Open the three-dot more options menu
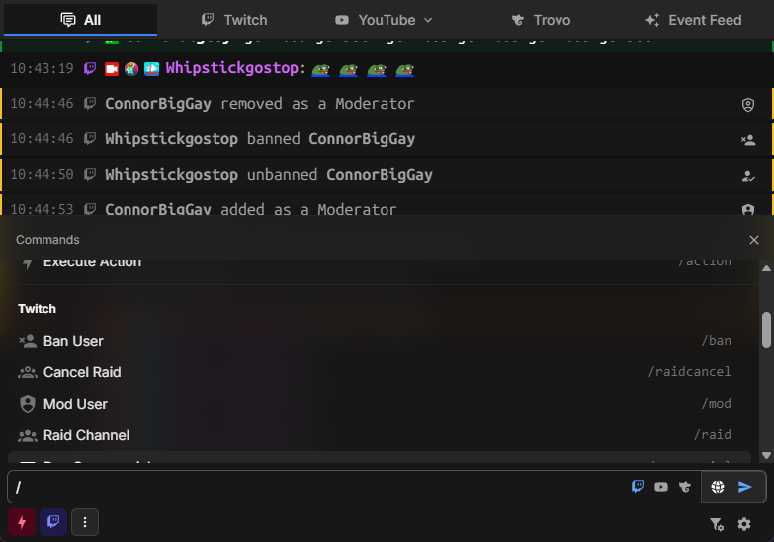Screen dimensions: 774x542 [85, 522]
